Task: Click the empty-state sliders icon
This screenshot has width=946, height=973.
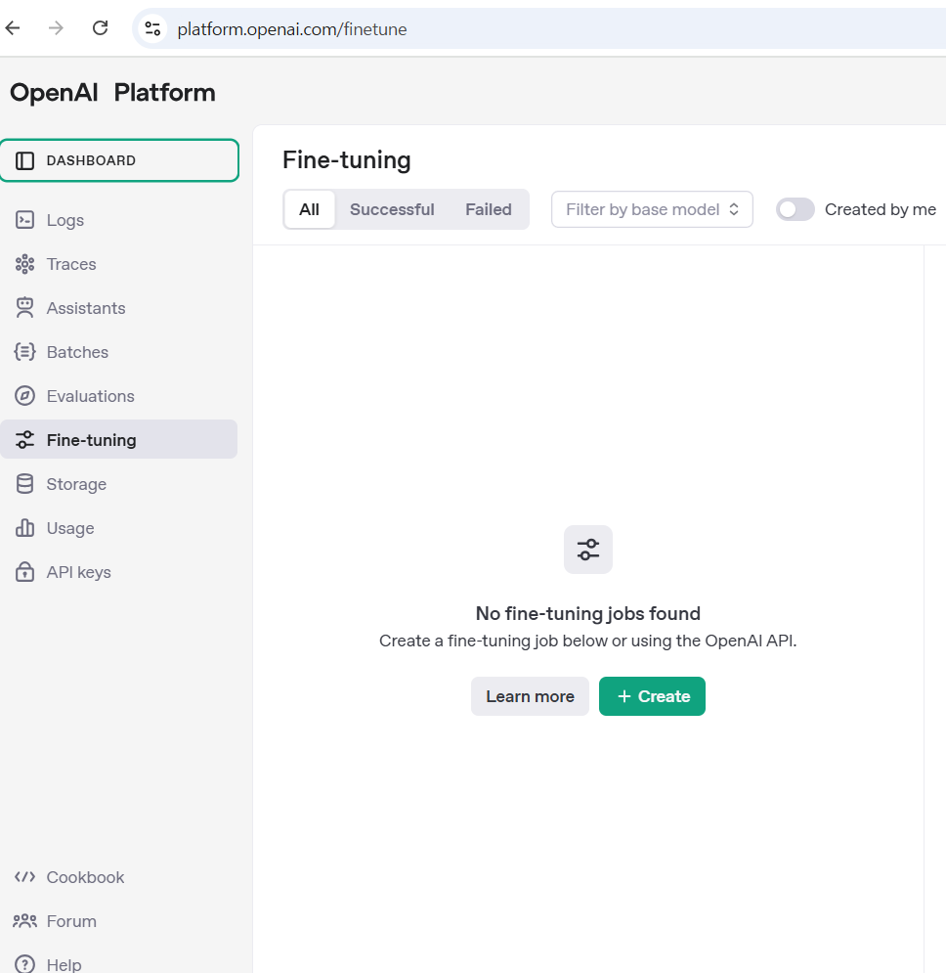Action: pyautogui.click(x=588, y=550)
